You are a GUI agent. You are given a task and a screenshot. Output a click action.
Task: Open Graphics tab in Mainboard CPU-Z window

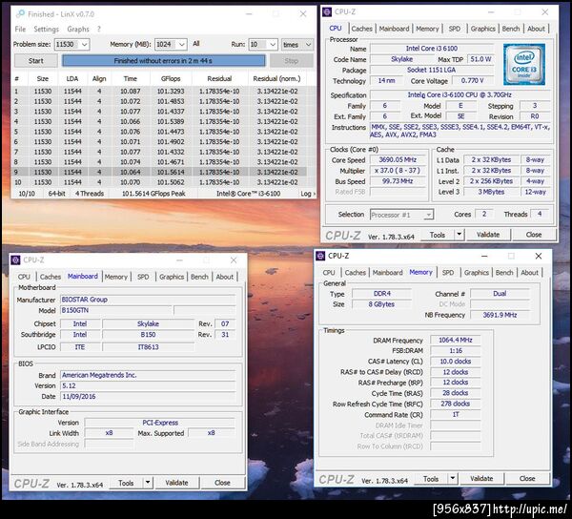pyautogui.click(x=172, y=277)
